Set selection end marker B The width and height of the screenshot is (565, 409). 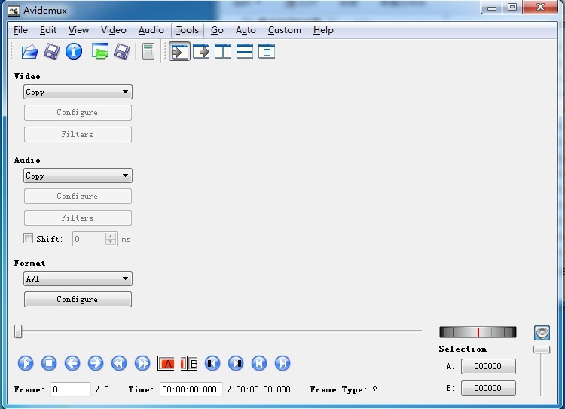click(189, 363)
